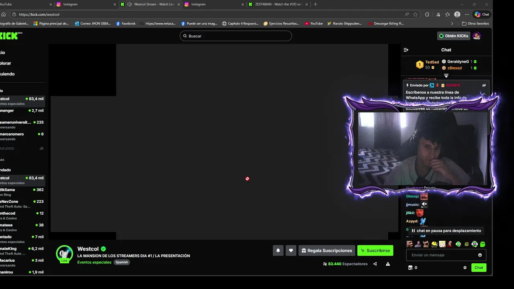Open the 'Otros favoritos' folder
The image size is (514, 289).
click(x=475, y=23)
